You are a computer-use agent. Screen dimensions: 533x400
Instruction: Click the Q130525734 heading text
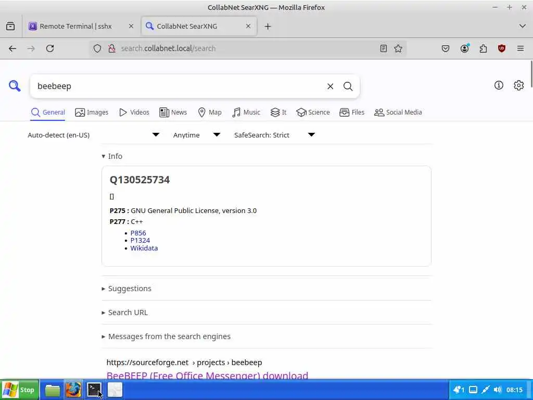pyautogui.click(x=139, y=180)
